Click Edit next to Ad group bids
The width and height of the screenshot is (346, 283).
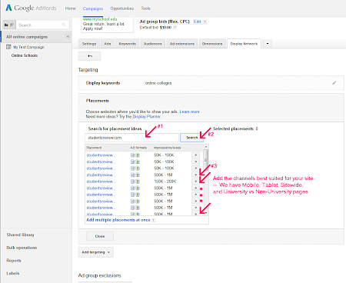197,22
